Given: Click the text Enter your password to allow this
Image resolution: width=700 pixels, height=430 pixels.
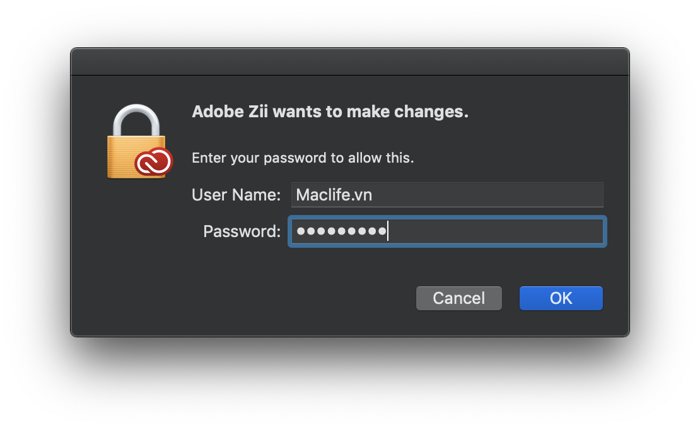Looking at the screenshot, I should [x=303, y=158].
